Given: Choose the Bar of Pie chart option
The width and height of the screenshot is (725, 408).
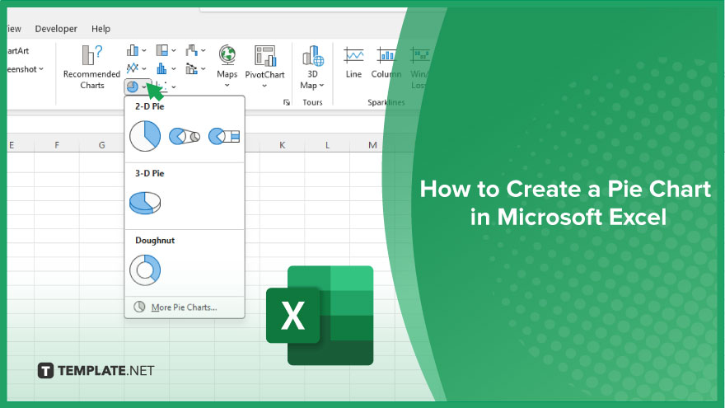Looking at the screenshot, I should [224, 137].
